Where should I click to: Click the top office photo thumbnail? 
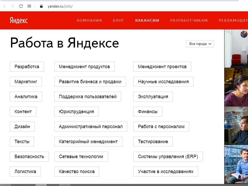[236, 49]
